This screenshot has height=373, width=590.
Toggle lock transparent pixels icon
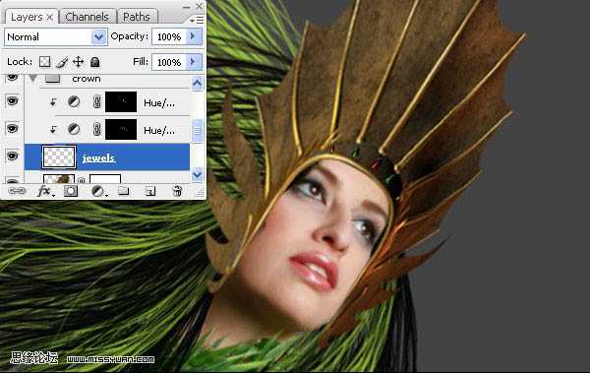click(x=45, y=62)
